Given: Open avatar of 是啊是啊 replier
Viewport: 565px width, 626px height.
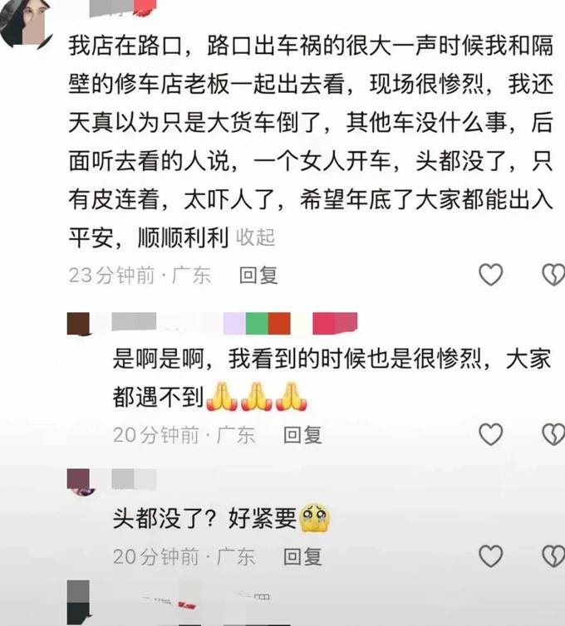Looking at the screenshot, I should [78, 324].
